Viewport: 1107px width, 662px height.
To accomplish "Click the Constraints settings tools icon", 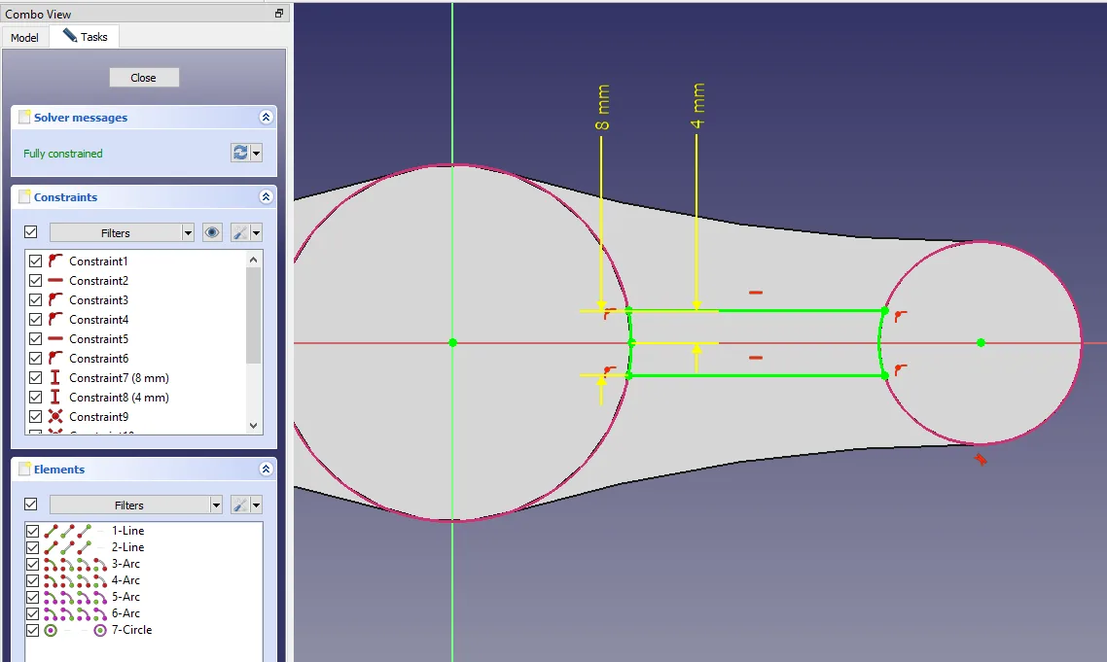I will pos(239,232).
